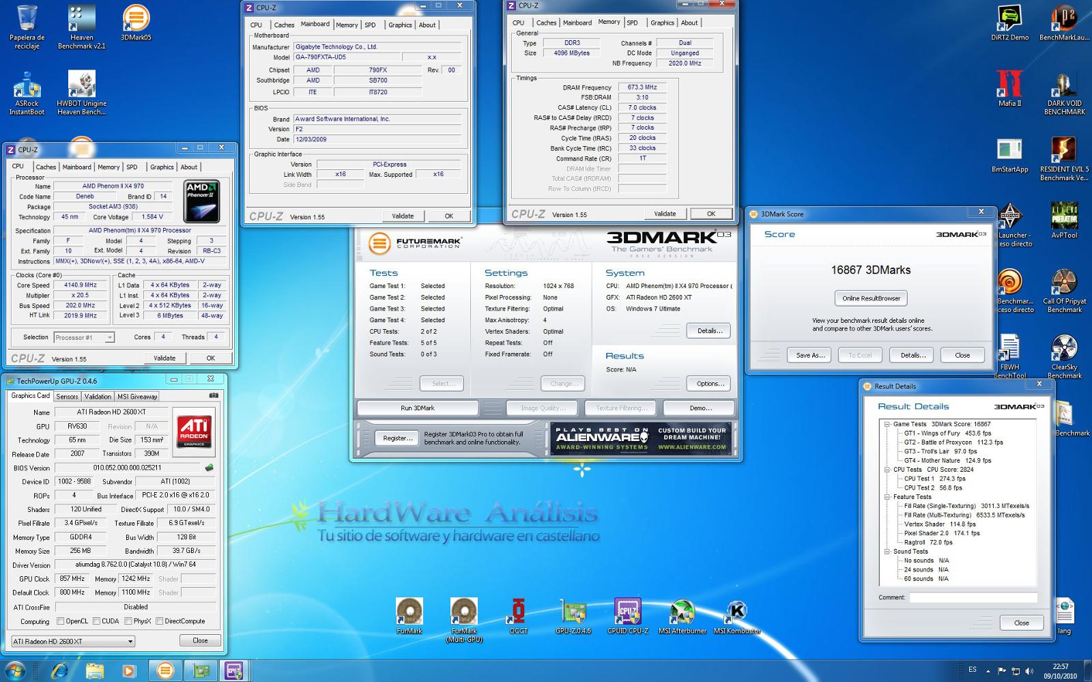
Task: Click the ES language indicator in taskbar
Action: (972, 670)
